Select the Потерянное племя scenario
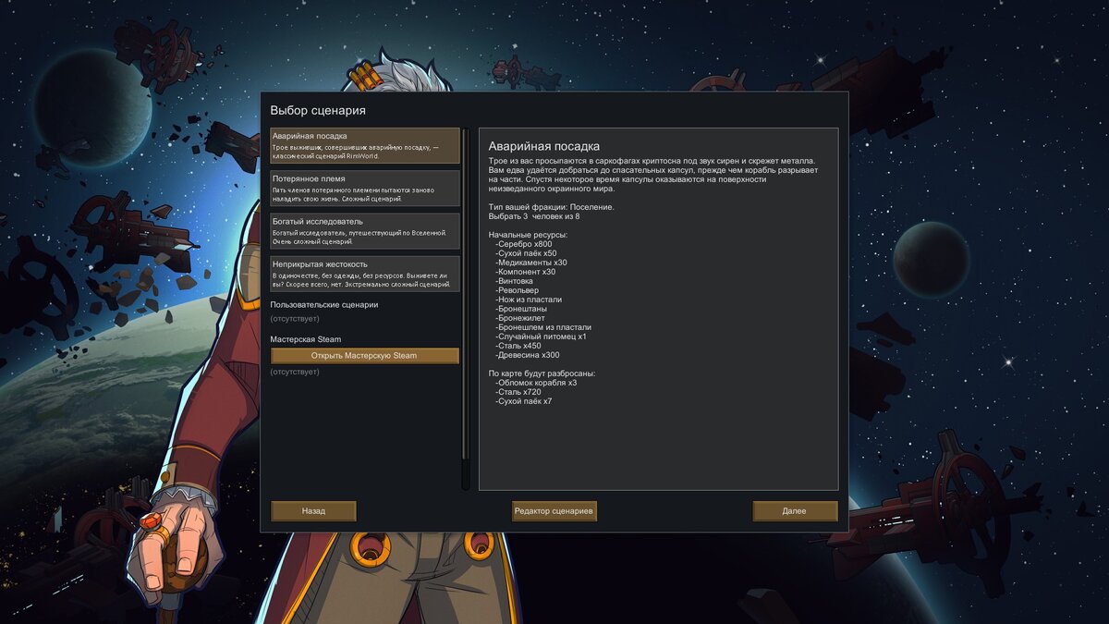Screen dimensions: 1109x624 365,189
